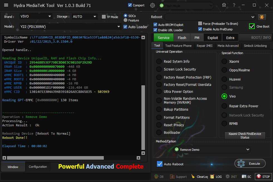Click the INIT gear button

pyautogui.click(x=231, y=177)
